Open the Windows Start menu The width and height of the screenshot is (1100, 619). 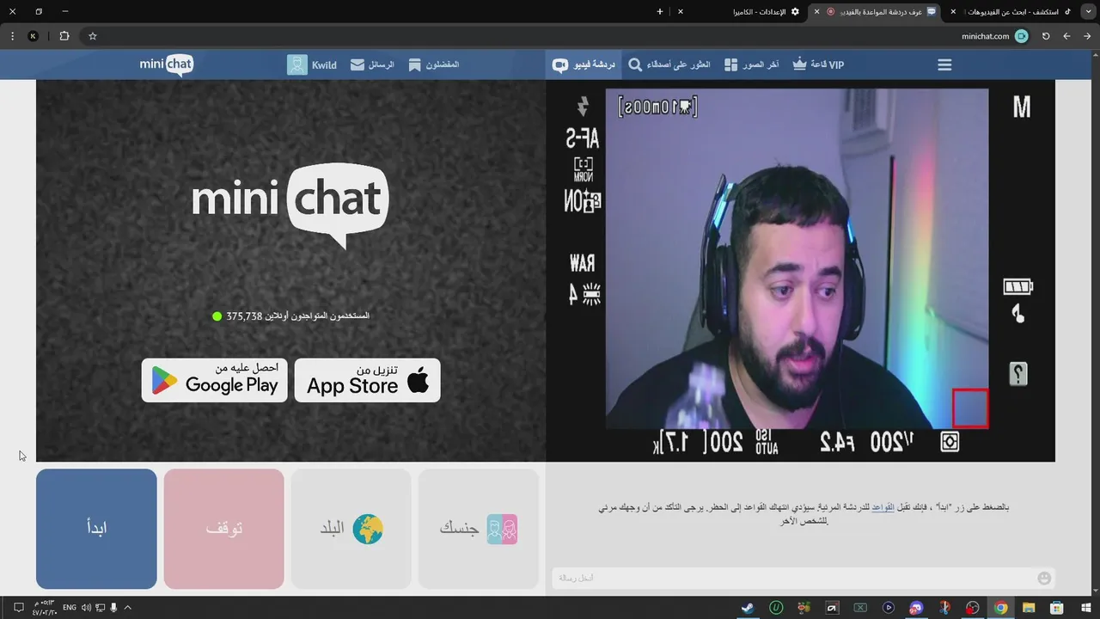coord(1086,608)
